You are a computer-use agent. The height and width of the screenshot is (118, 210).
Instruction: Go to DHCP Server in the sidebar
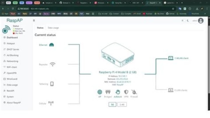[x=11, y=49]
